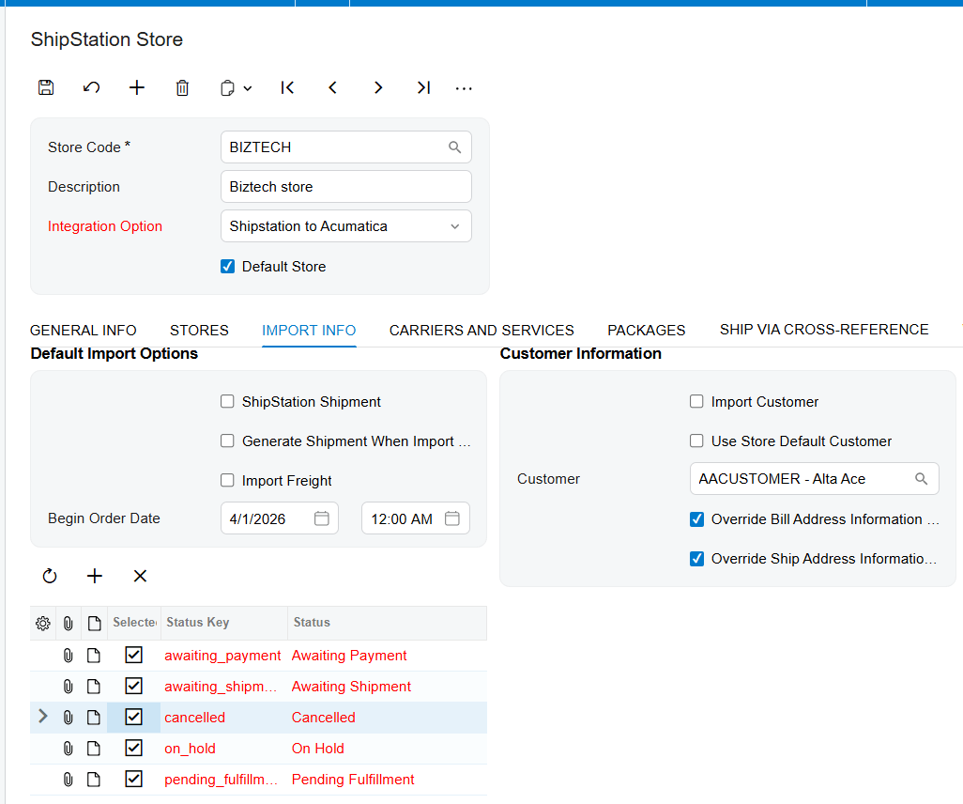
Task: Select the Awaiting Payment status cell
Action: (387, 656)
